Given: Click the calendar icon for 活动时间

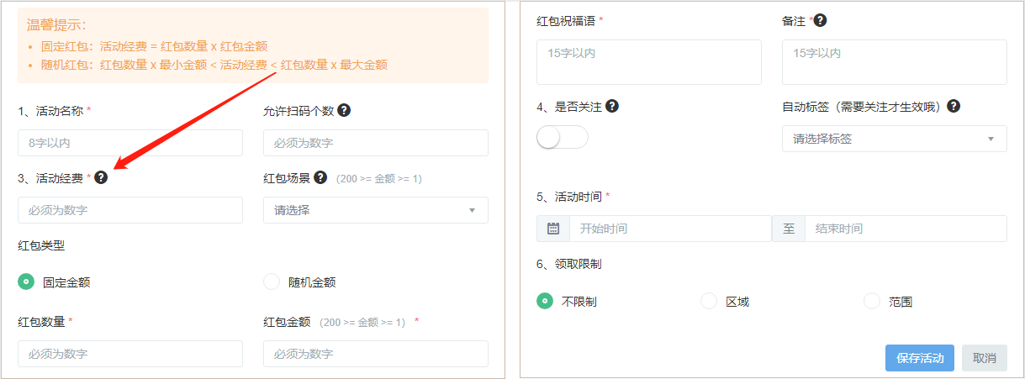Looking at the screenshot, I should [x=553, y=229].
